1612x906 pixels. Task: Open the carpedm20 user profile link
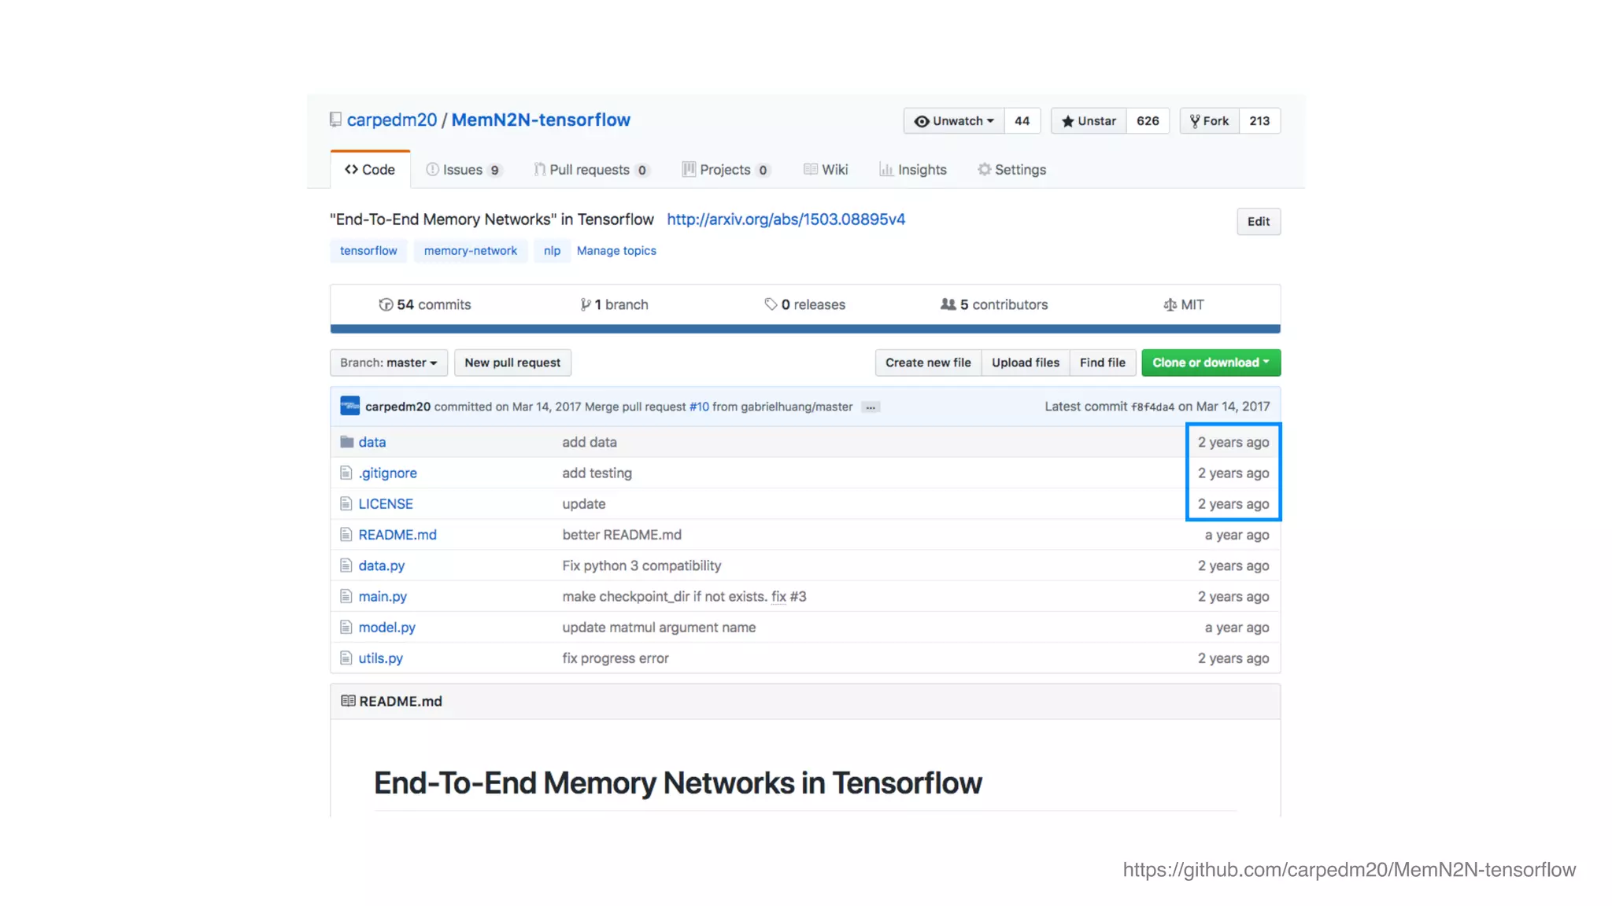pyautogui.click(x=391, y=120)
